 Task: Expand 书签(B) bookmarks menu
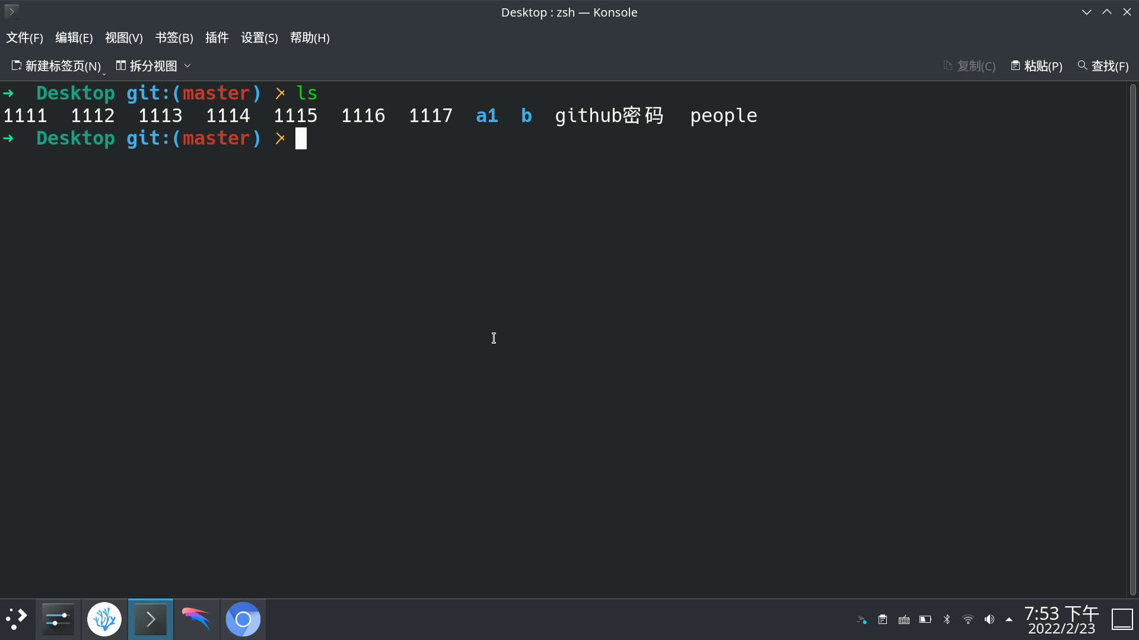(x=174, y=37)
